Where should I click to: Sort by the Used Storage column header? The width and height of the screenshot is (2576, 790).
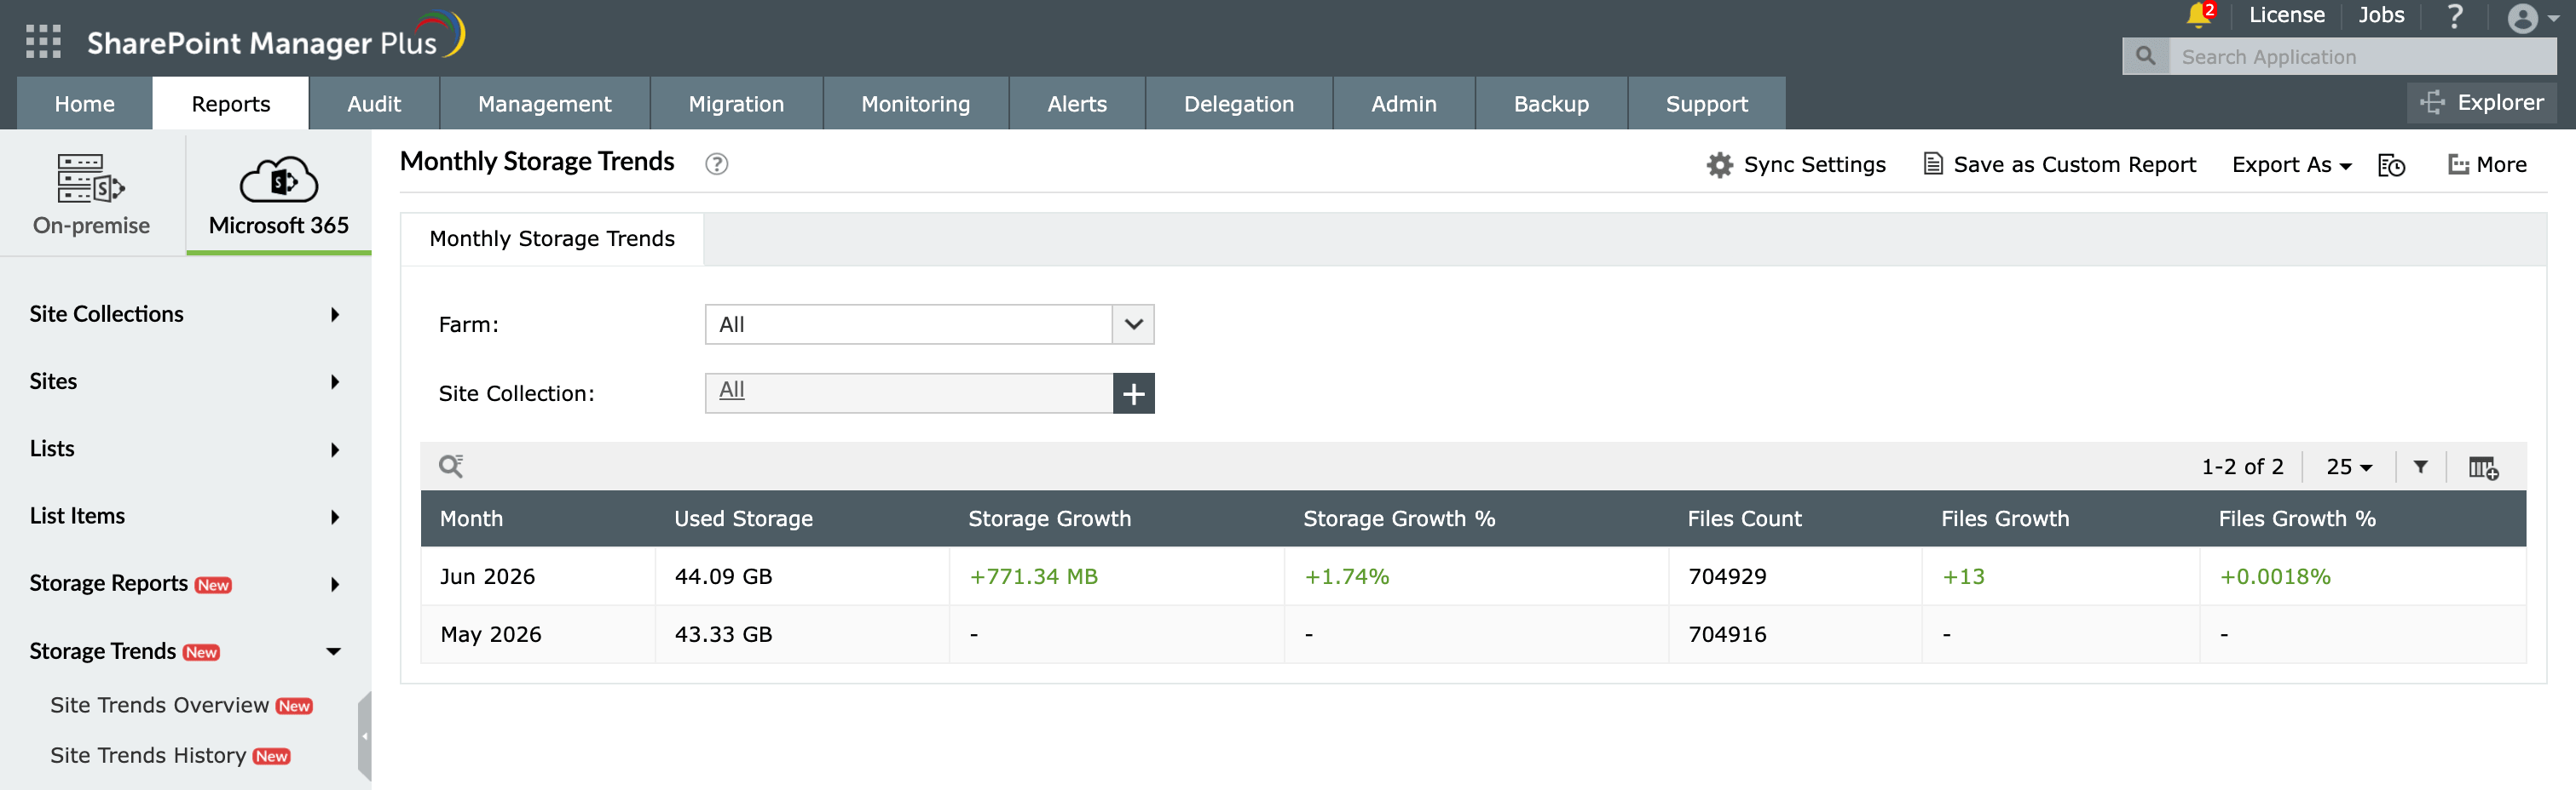coord(743,518)
